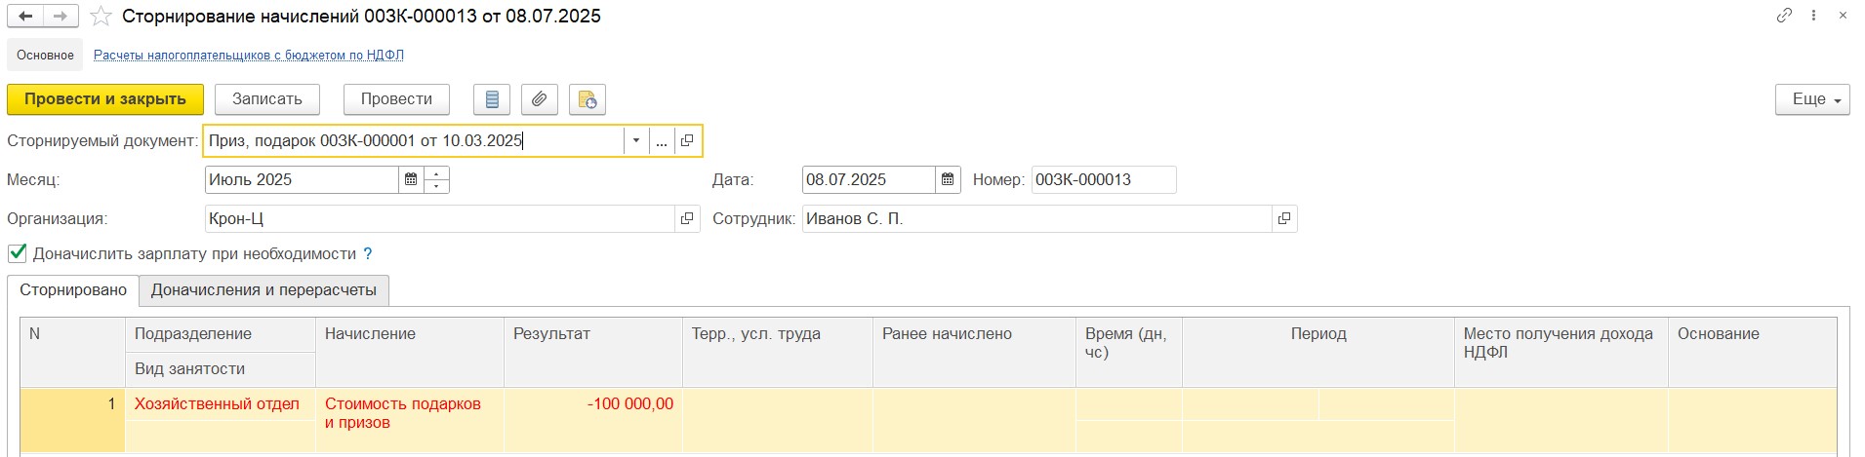This screenshot has height=457, width=1865.
Task: Open employee Иванов С. П. card icon
Action: point(1284,218)
